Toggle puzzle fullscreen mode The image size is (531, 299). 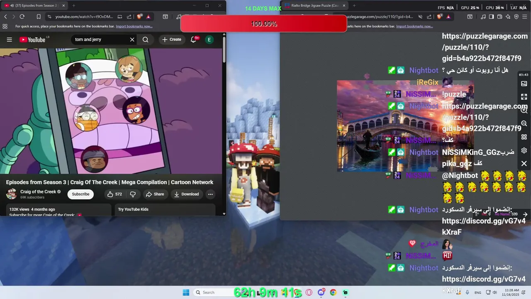[x=524, y=97]
